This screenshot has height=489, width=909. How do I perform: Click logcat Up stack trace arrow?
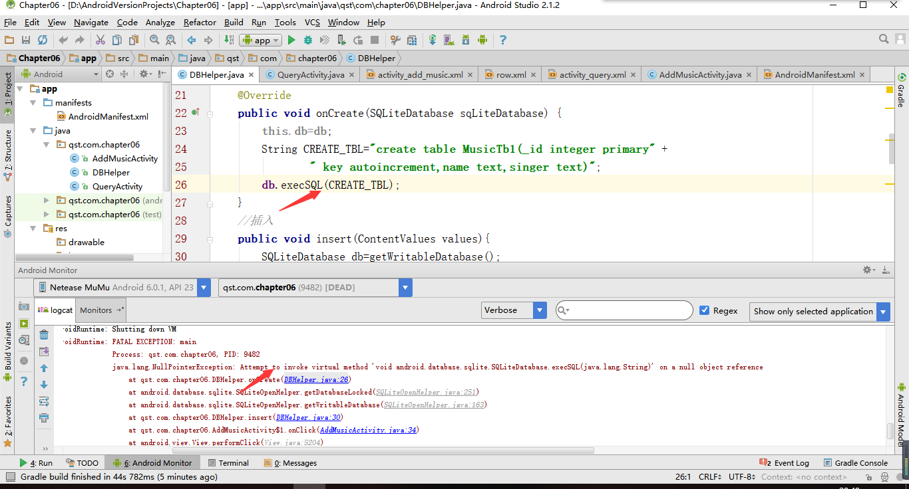44,367
